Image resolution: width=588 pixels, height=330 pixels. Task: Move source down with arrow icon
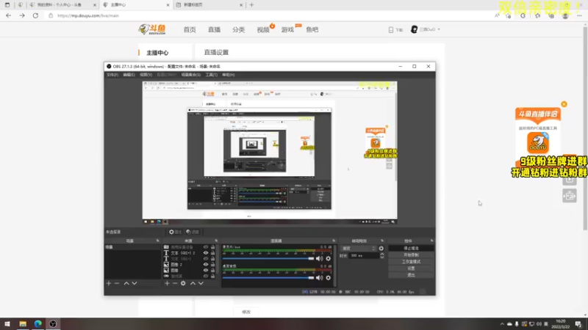click(x=201, y=283)
